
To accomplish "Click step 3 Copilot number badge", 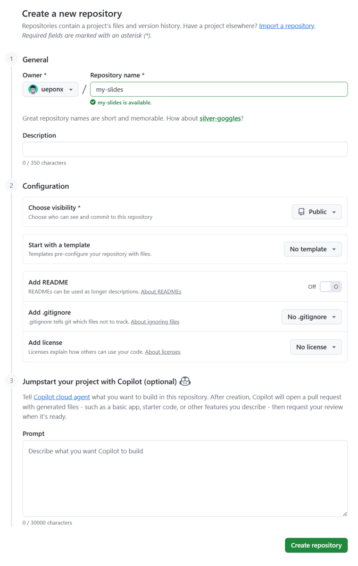I will [x=11, y=381].
